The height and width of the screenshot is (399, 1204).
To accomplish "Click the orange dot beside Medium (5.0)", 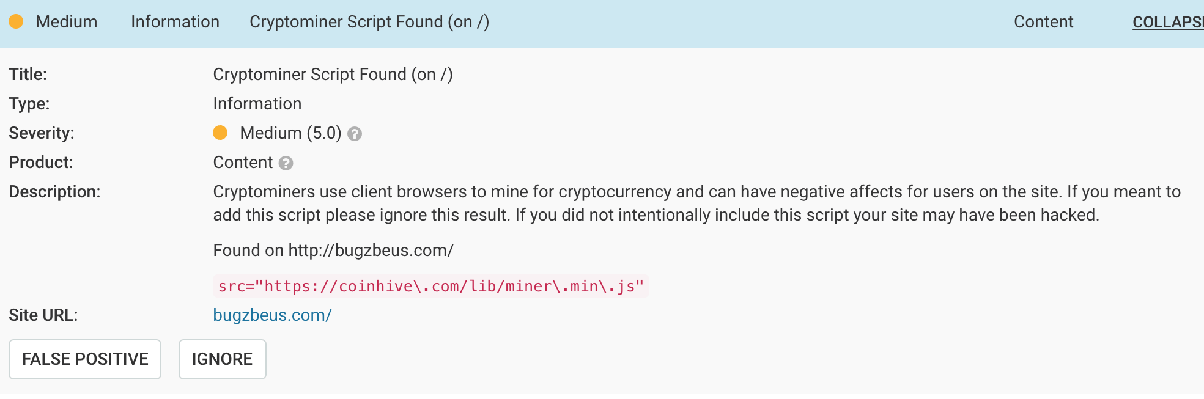I will 220,133.
